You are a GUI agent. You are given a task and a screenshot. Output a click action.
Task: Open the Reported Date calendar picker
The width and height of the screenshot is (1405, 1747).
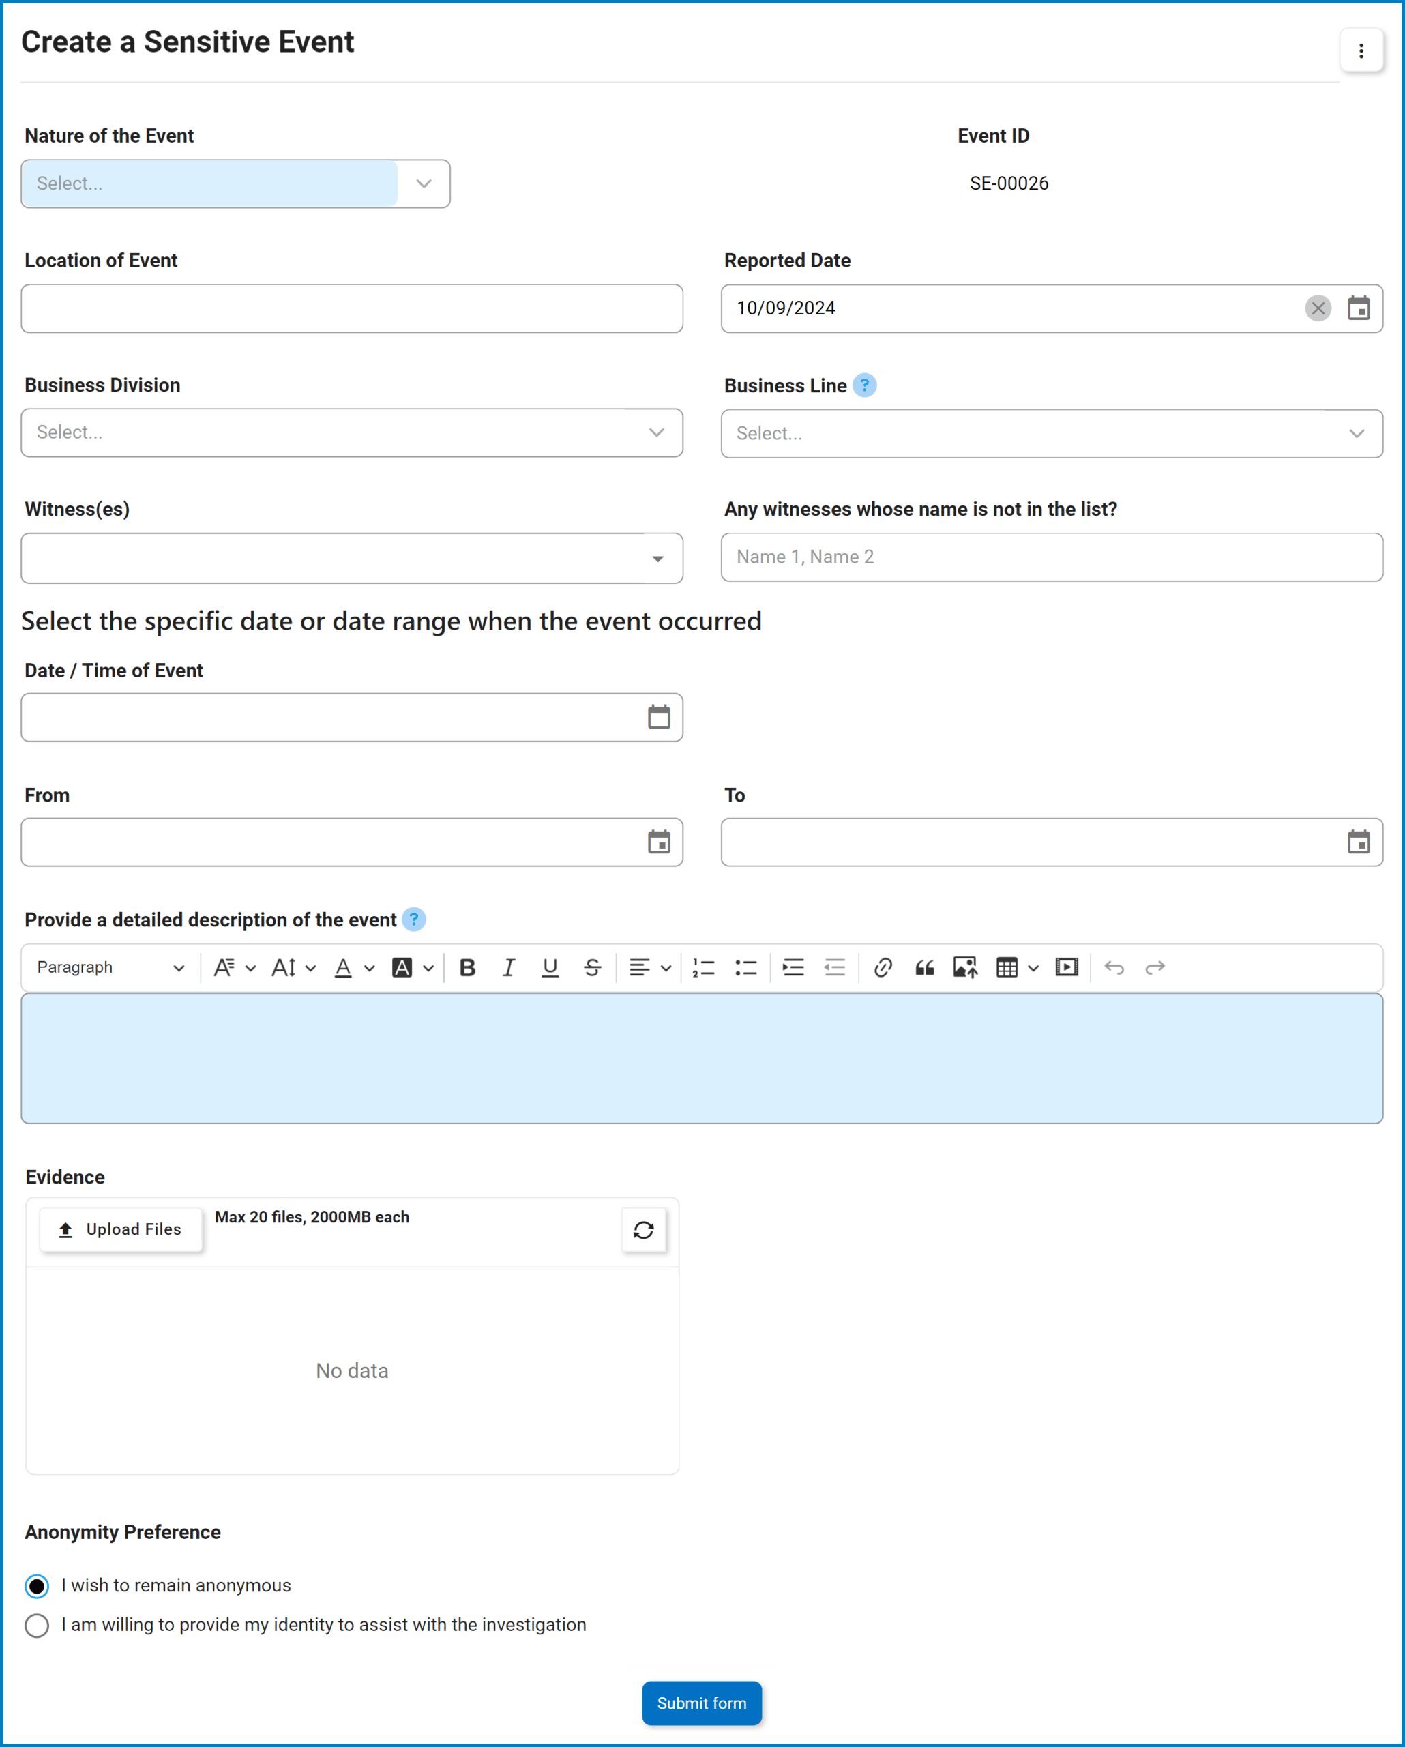click(1359, 308)
